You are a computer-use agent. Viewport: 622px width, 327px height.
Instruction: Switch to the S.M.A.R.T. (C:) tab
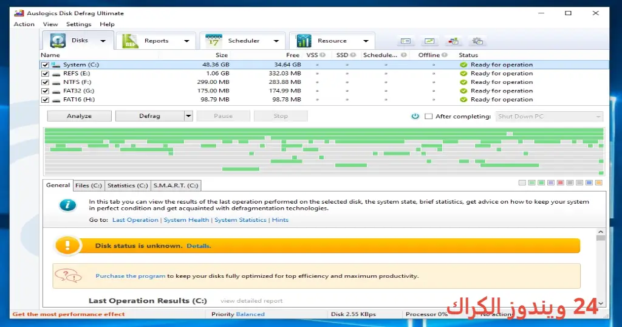coord(176,185)
